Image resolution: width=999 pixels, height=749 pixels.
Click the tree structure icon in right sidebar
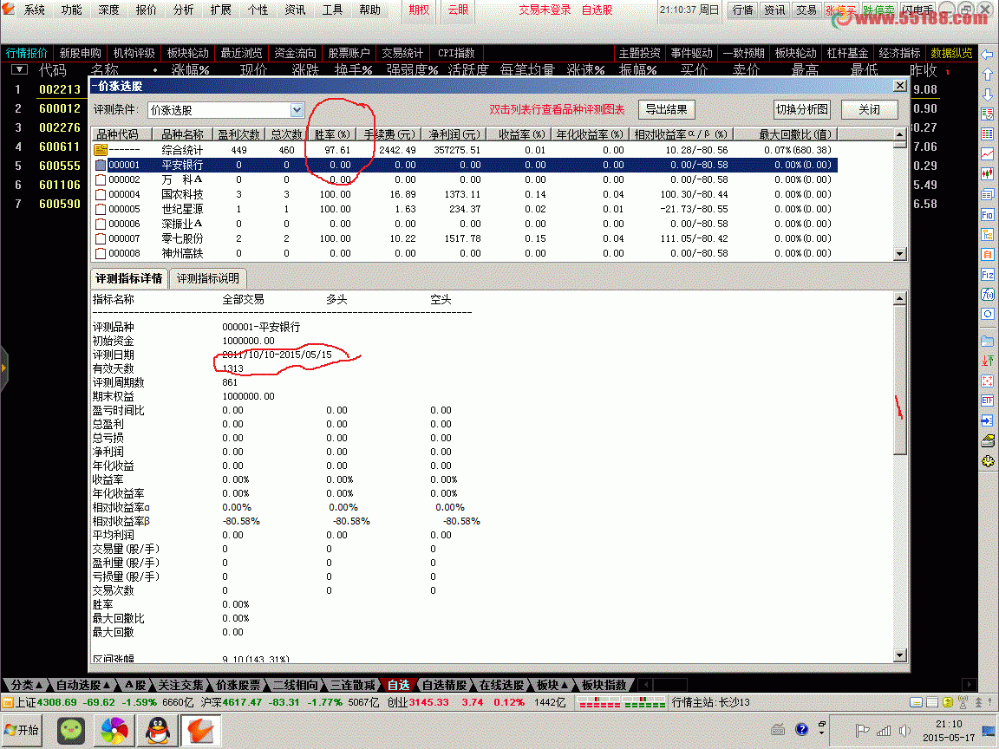pos(987,234)
